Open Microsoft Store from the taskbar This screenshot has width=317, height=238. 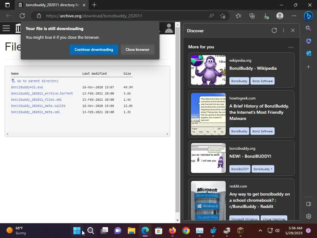[x=159, y=231]
